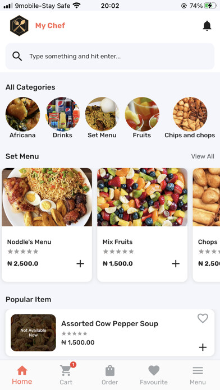Focus the search input field
This screenshot has height=390, width=220.
coord(110,56)
